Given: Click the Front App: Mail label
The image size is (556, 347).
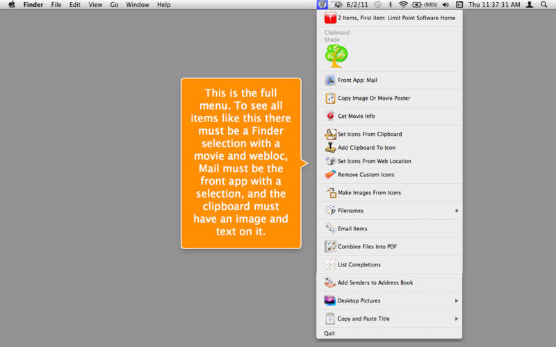Looking at the screenshot, I should pyautogui.click(x=357, y=80).
